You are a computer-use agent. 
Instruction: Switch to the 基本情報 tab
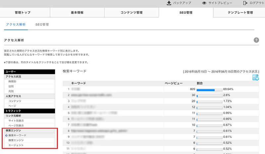77,13
